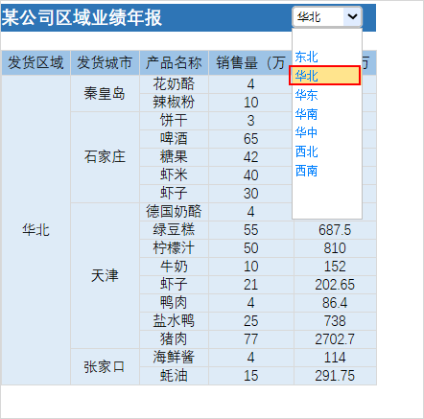
Task: Click the 销售量 column header
Action: click(x=250, y=62)
